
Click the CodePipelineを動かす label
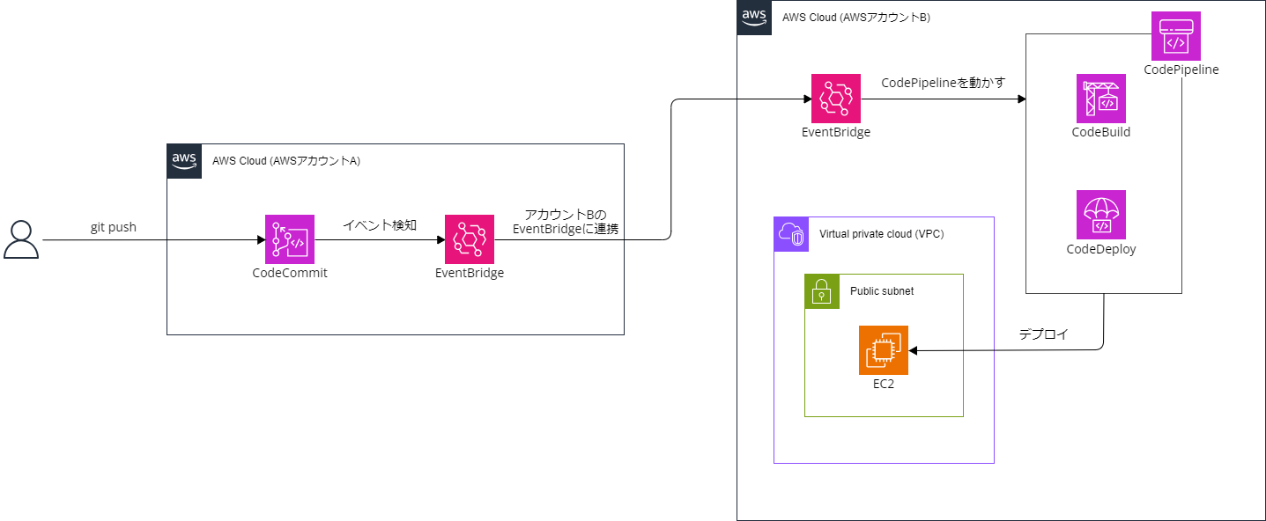tap(943, 83)
